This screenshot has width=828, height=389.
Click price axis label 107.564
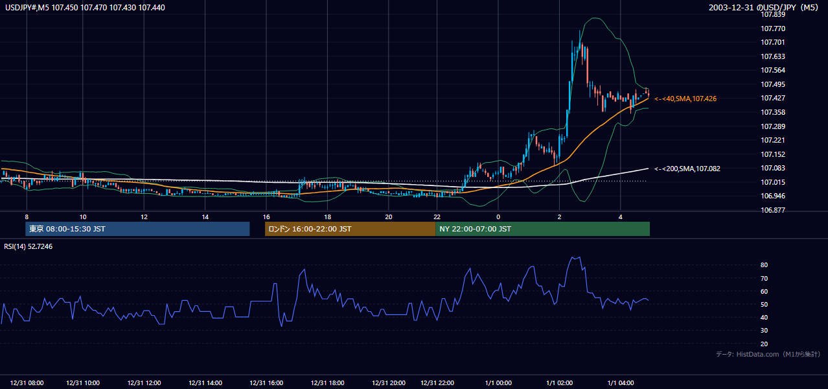(x=772, y=70)
